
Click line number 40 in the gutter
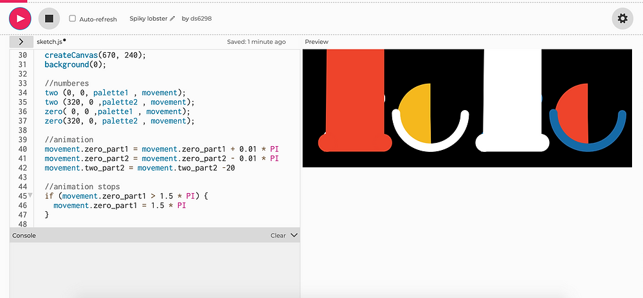click(23, 149)
